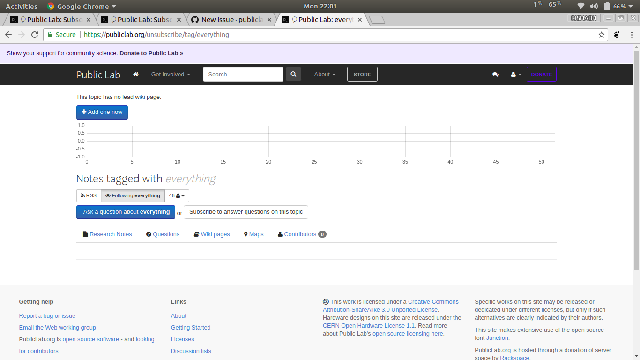Open the for contributors link
Screen dimensions: 640x360
tap(39, 351)
